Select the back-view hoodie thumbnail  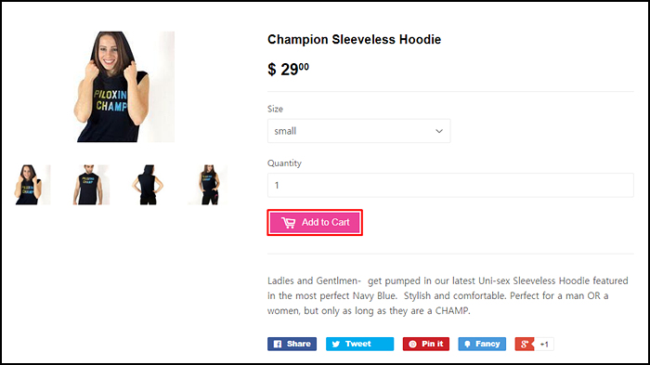coord(148,185)
